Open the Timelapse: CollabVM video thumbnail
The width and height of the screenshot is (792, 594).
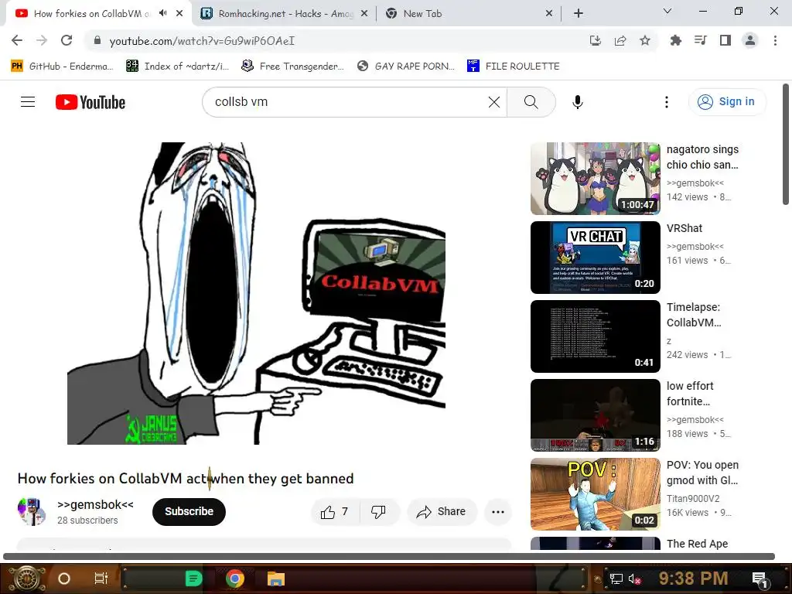[x=595, y=336]
